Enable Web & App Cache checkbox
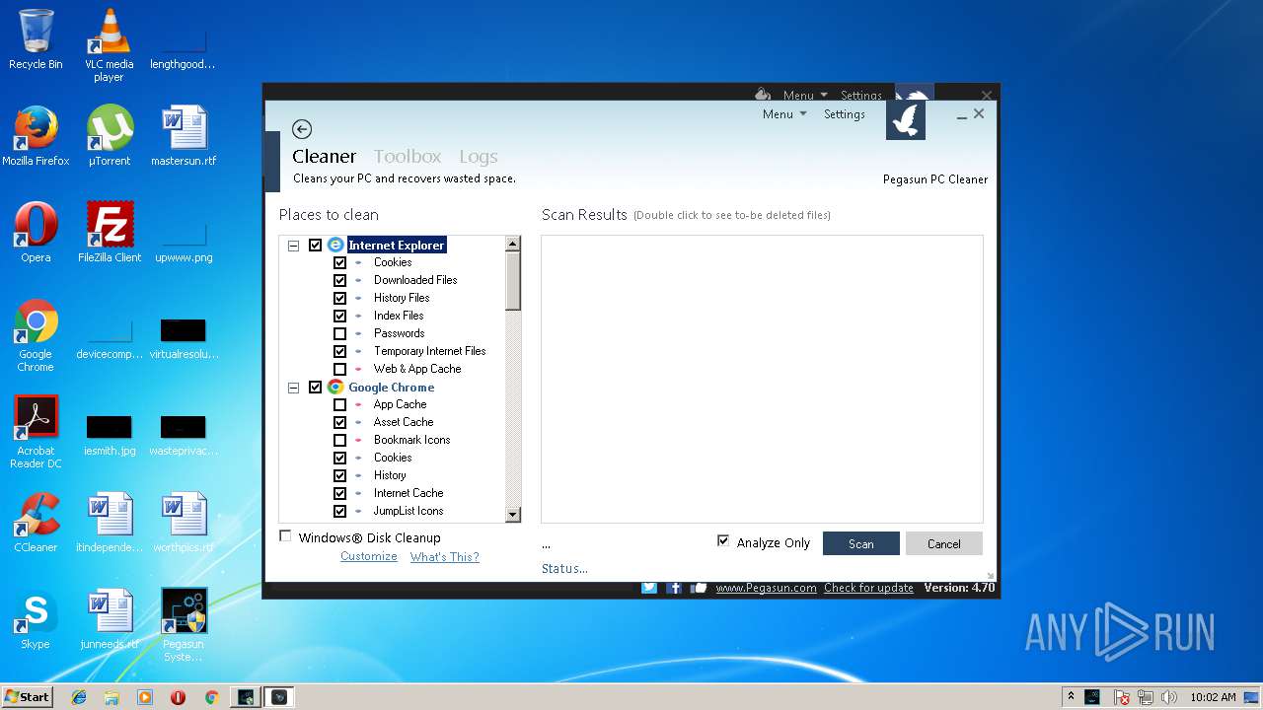 (x=339, y=370)
